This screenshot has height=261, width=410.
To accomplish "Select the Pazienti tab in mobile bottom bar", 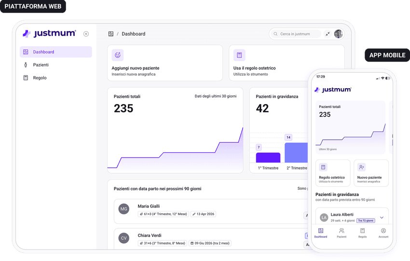I will tap(342, 233).
